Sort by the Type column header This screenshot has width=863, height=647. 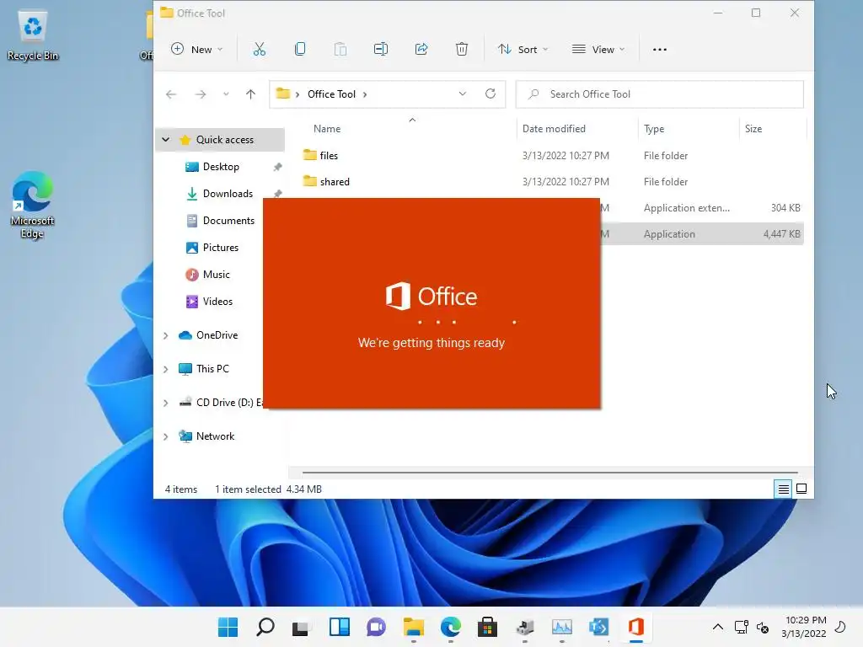click(x=654, y=129)
